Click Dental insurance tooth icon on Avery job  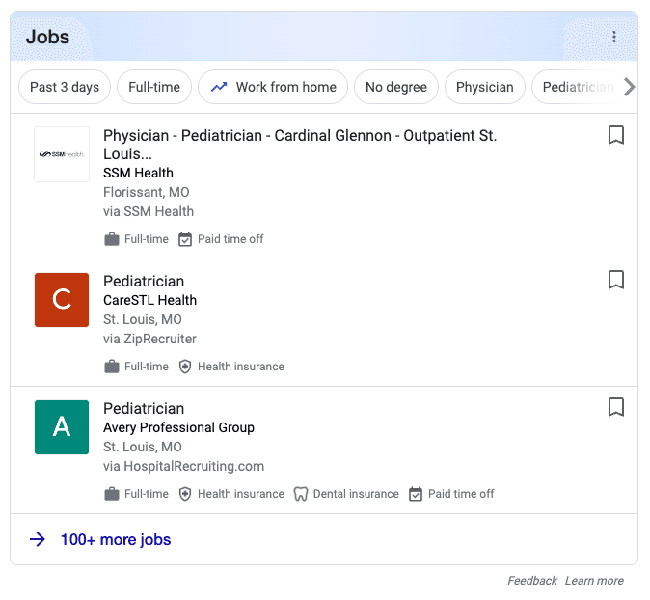pos(301,494)
